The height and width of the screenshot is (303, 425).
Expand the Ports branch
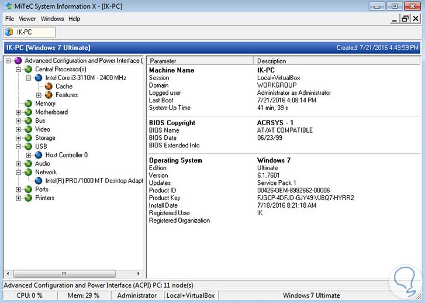[x=18, y=190]
